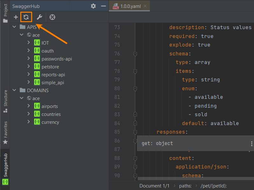Open the Structure tool window tab
Image resolution: width=254 pixels, height=190 pixels.
pyautogui.click(x=5, y=101)
